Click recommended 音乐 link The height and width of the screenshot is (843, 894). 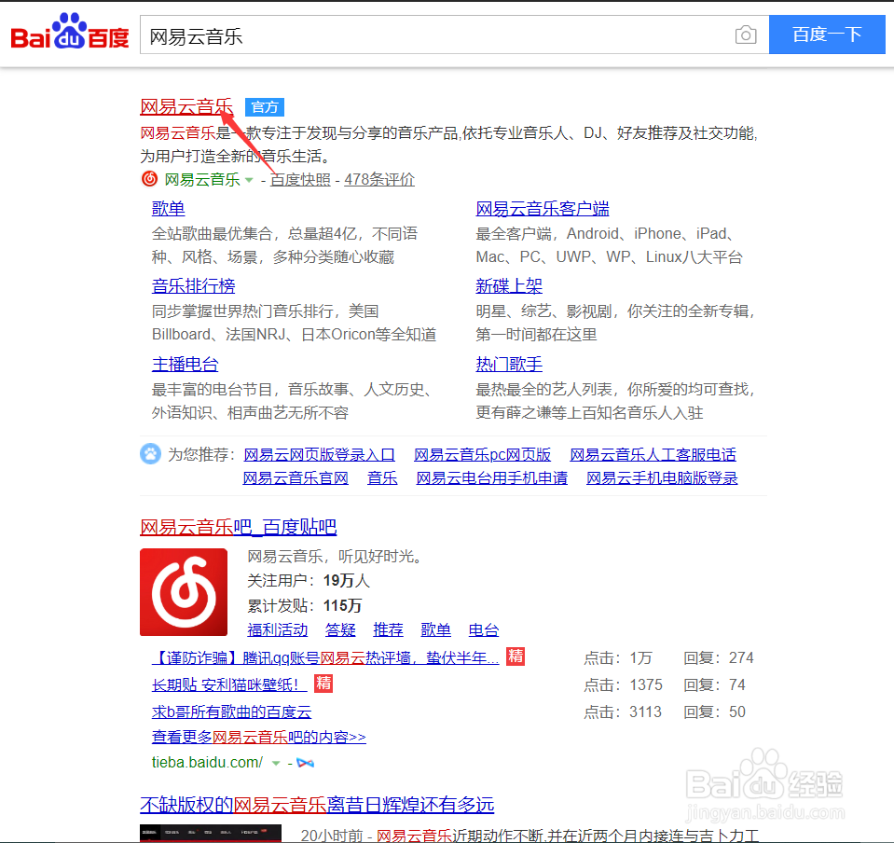click(382, 478)
